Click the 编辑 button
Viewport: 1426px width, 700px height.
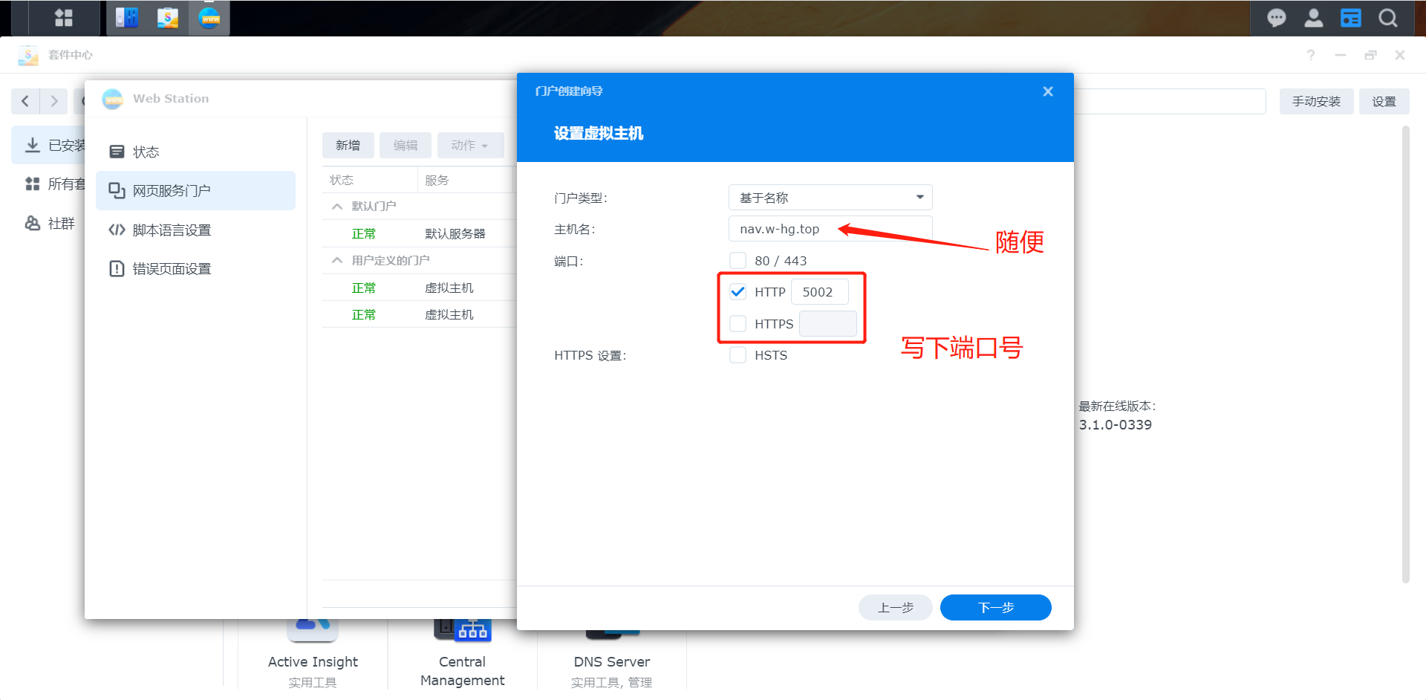click(x=406, y=145)
